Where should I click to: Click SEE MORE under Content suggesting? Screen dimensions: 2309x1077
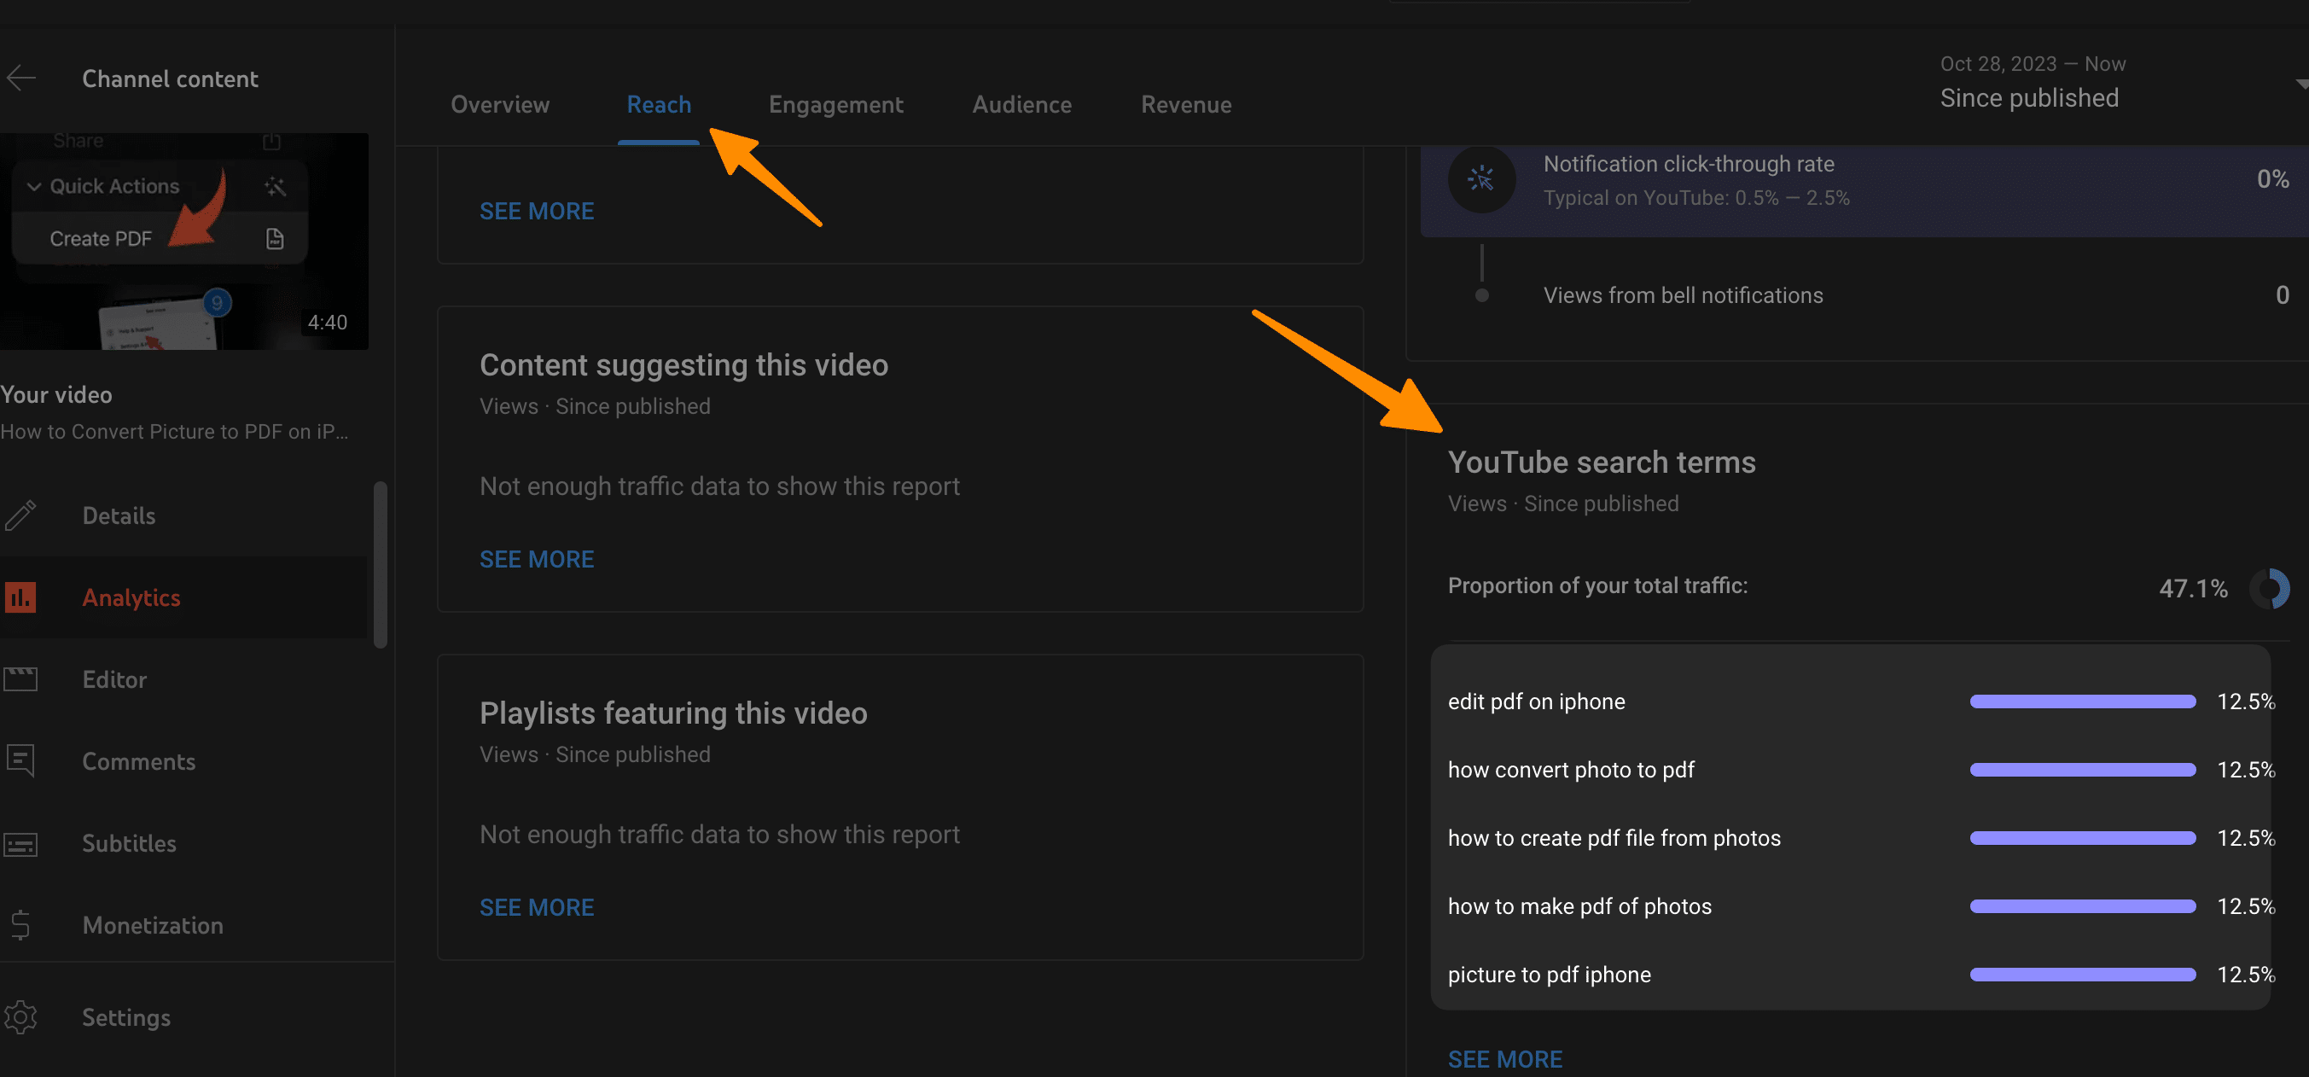tap(538, 557)
